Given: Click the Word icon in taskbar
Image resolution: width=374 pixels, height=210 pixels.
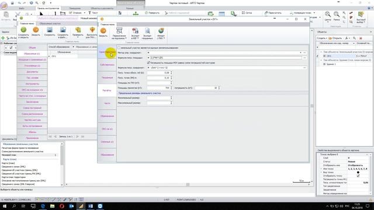Looking at the screenshot, I should [x=91, y=206].
